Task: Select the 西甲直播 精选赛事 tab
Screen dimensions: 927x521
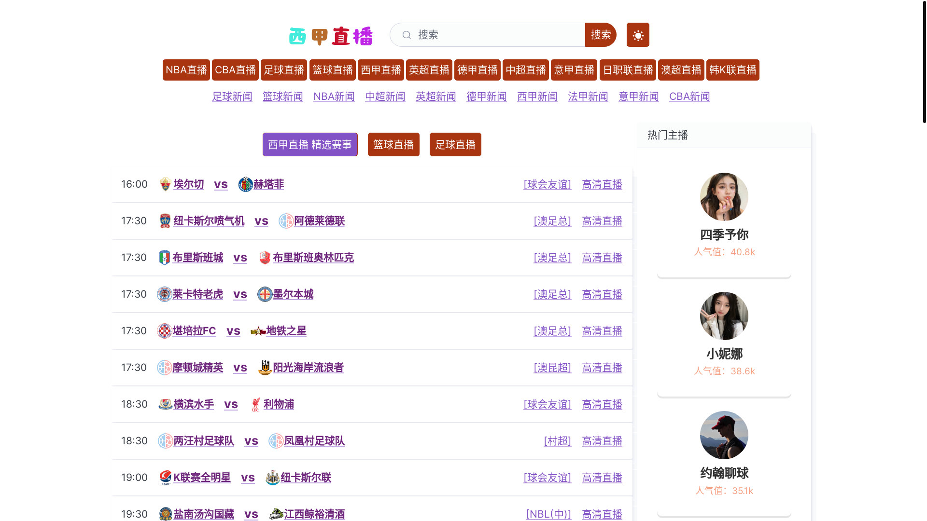Action: (x=310, y=145)
